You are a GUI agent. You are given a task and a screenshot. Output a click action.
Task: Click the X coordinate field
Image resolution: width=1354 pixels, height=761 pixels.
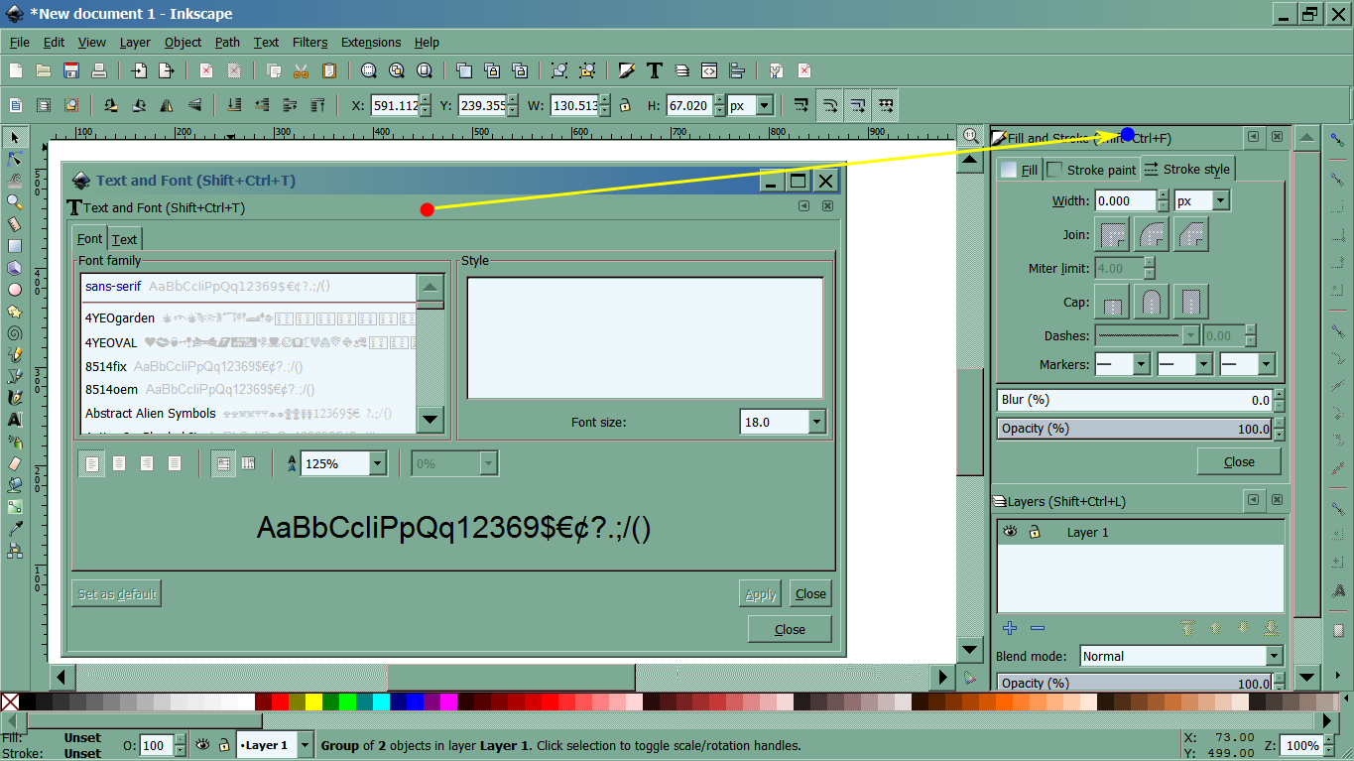[395, 105]
